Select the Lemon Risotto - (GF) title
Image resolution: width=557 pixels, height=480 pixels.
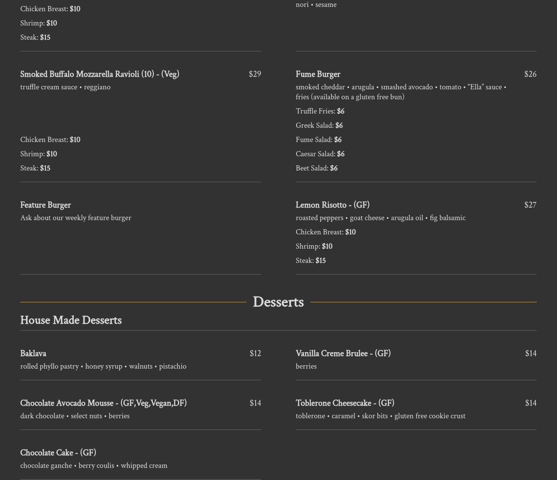pos(332,205)
